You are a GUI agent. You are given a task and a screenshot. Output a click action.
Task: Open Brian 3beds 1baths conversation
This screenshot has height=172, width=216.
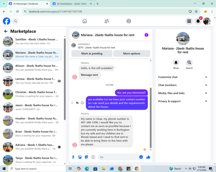click(32, 134)
